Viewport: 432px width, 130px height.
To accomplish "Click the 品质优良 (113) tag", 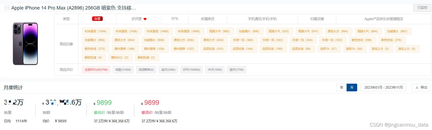I will (214, 49).
